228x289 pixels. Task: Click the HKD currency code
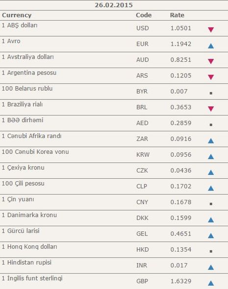point(142,249)
